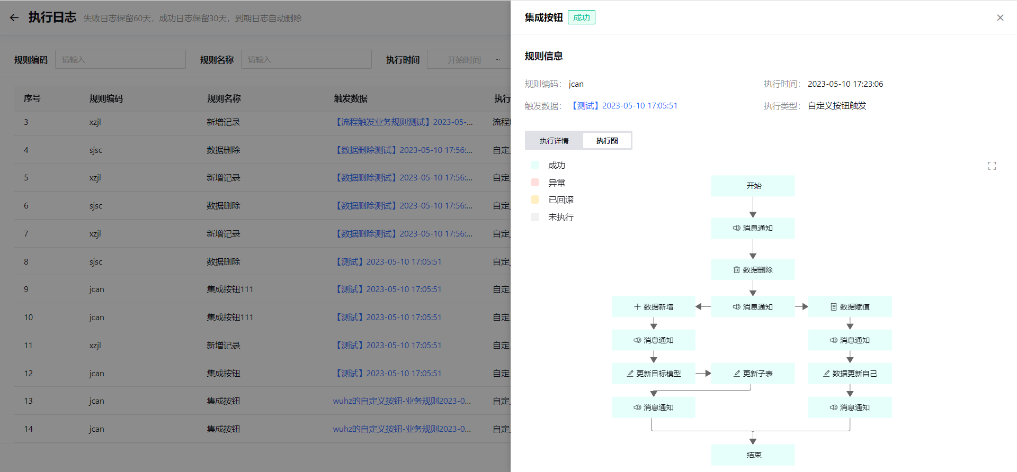
Task: Click the 开始 node in the flow diagram
Action: [x=753, y=186]
